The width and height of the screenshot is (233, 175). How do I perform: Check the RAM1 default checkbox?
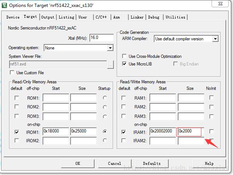point(124,98)
